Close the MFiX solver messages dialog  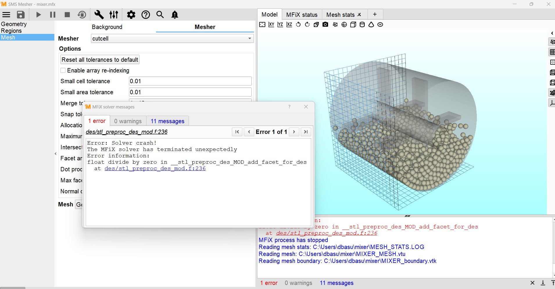[306, 107]
